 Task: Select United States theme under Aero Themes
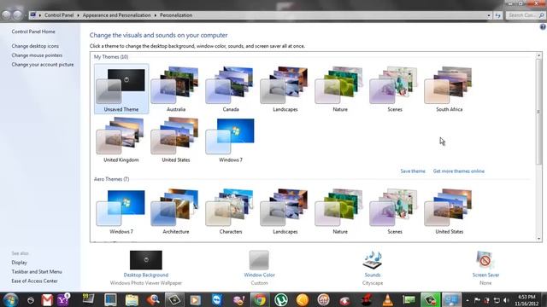[x=450, y=211]
